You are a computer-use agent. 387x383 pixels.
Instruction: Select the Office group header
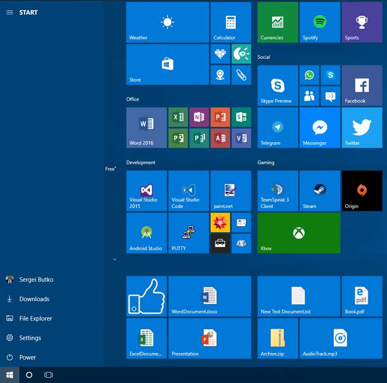tap(132, 99)
